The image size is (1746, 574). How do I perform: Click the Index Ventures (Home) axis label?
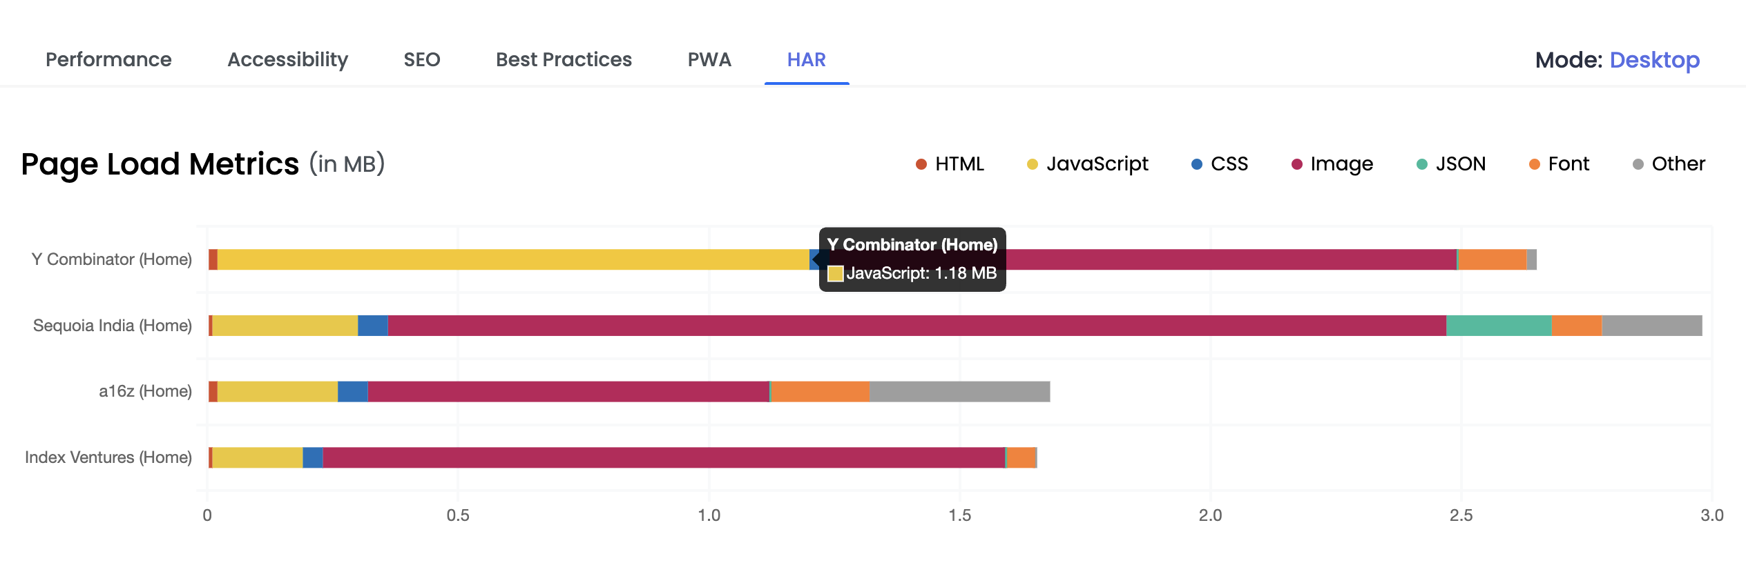click(108, 457)
